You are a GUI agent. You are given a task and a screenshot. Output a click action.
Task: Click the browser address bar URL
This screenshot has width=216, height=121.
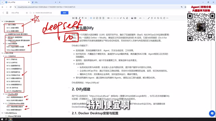[x=47, y=7]
